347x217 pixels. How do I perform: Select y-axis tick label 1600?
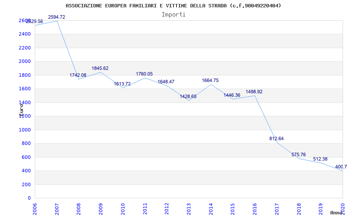(x=25, y=89)
